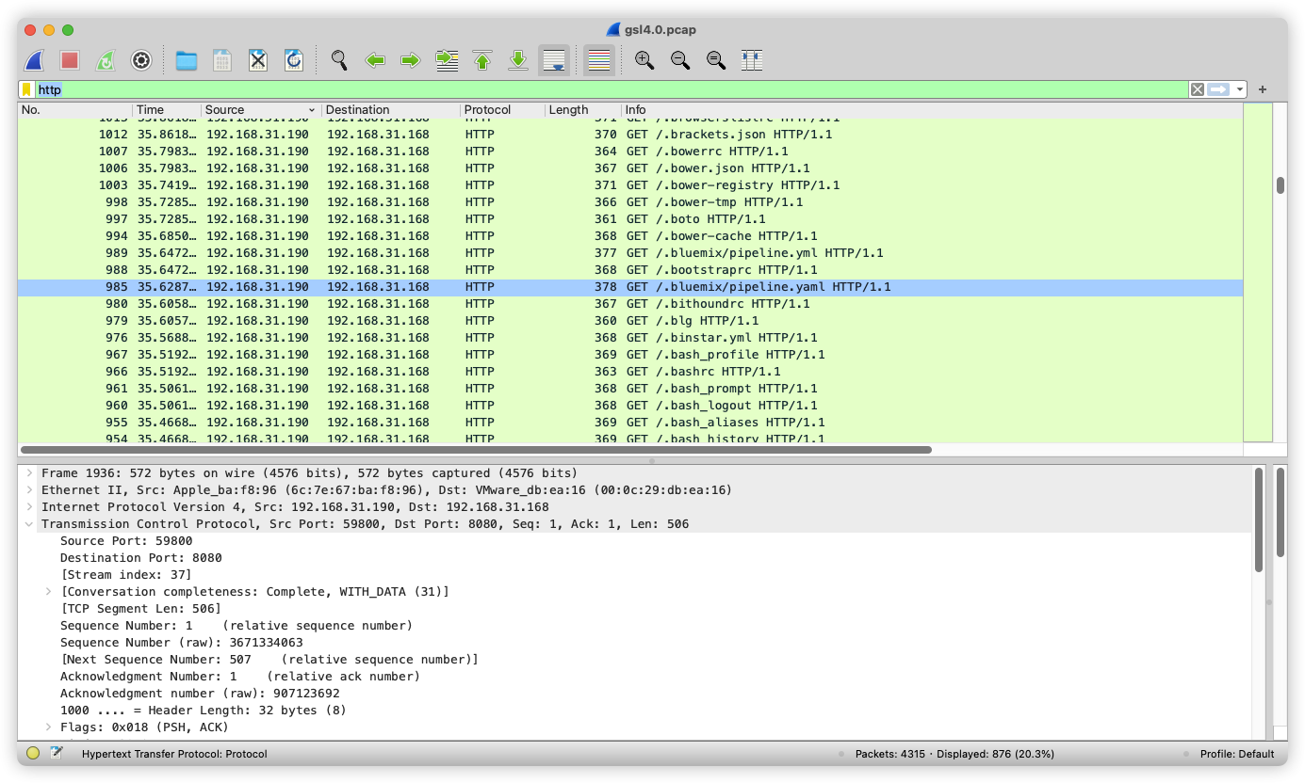Select packet 985 .bluemix/pipeline.yaml
This screenshot has width=1305, height=783.
pyautogui.click(x=629, y=287)
